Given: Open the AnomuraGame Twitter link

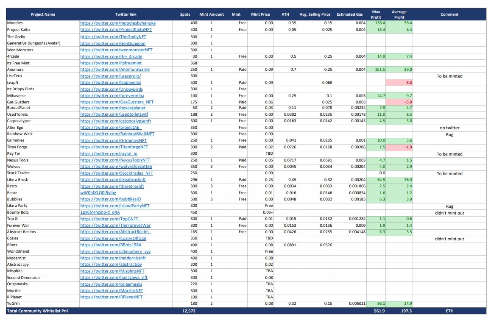Looking at the screenshot, I should click(x=115, y=70).
